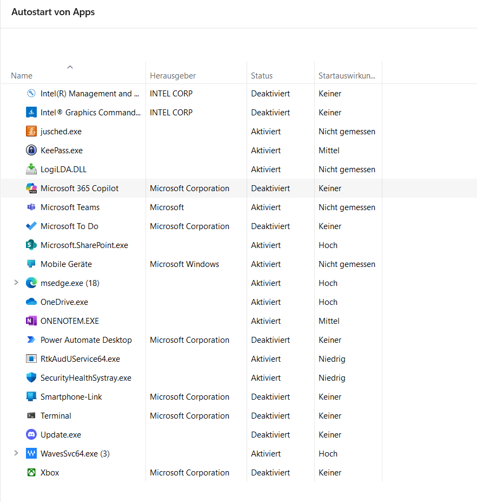Click the Terminal name text
The image size is (477, 502).
pyautogui.click(x=56, y=416)
